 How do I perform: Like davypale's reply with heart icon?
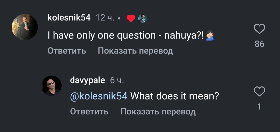pyautogui.click(x=259, y=91)
